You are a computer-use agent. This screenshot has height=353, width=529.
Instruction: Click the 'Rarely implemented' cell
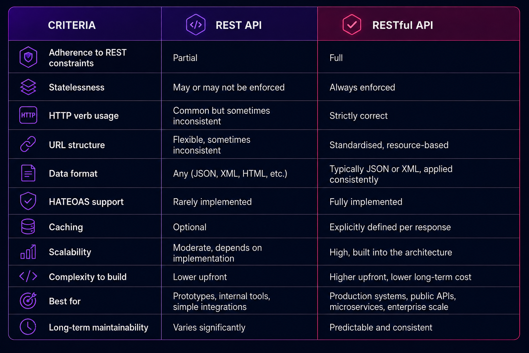212,202
